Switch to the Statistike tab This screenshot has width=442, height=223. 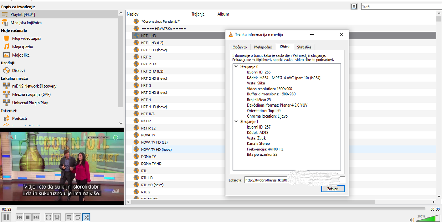(x=304, y=47)
